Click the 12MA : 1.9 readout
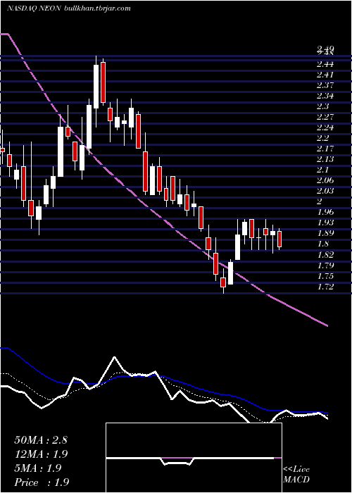Viewport: 352px width, 493px height. 41,454
